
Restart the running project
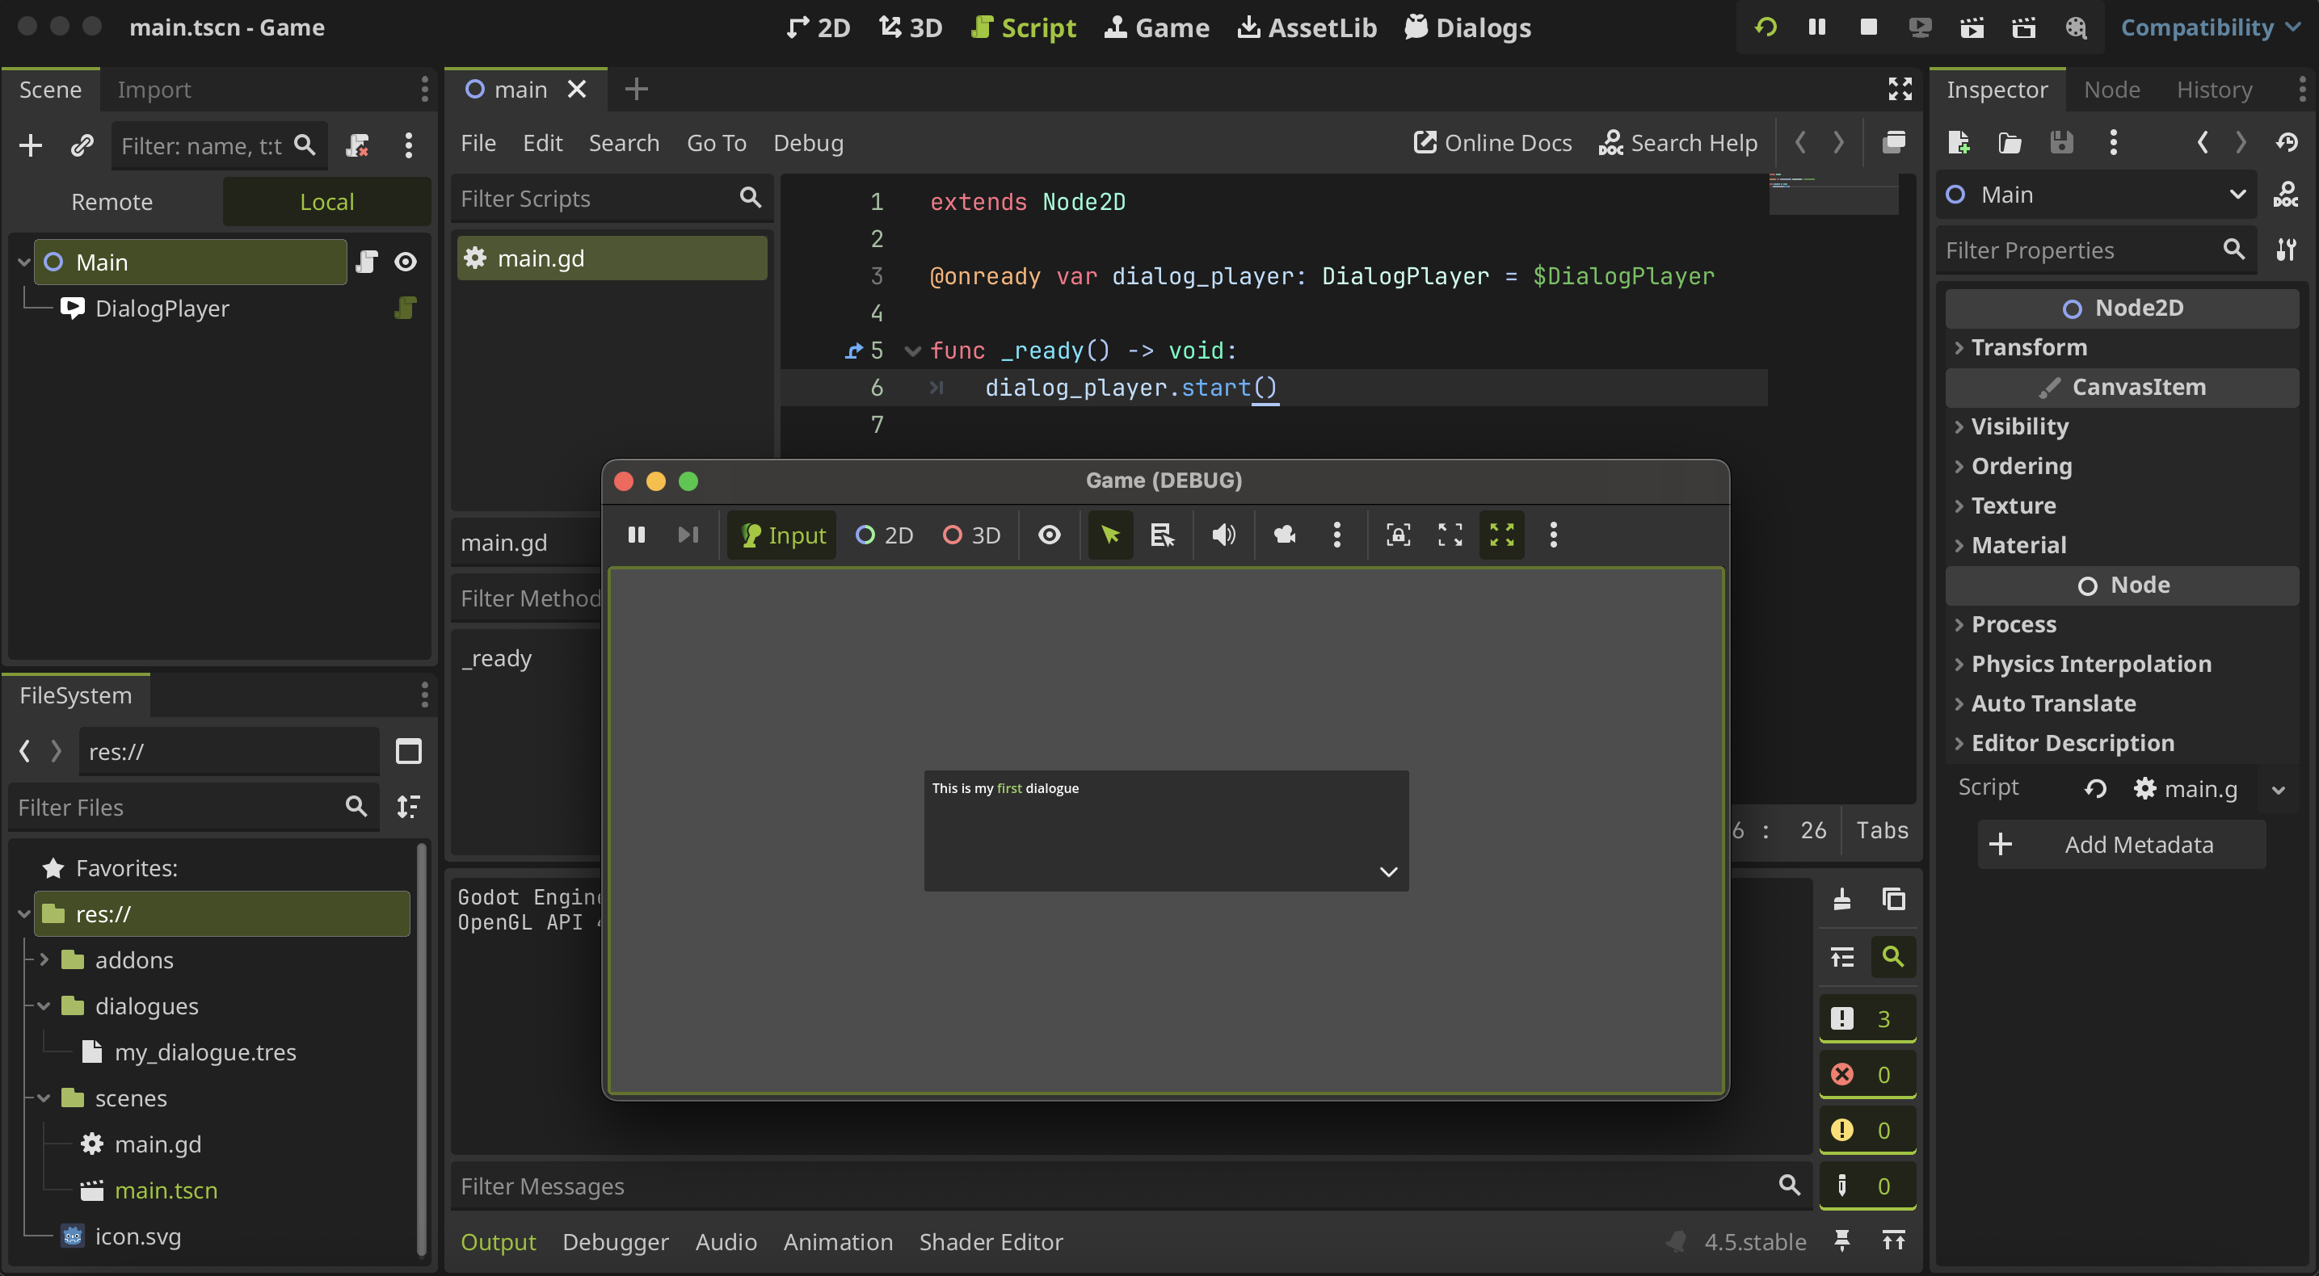[1765, 27]
